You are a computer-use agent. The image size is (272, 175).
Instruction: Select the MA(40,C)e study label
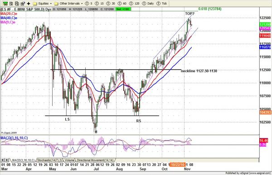[9, 18]
